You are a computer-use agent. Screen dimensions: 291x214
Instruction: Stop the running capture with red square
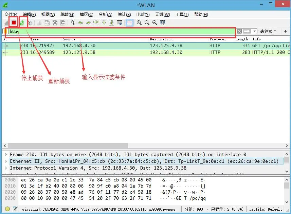pos(14,23)
